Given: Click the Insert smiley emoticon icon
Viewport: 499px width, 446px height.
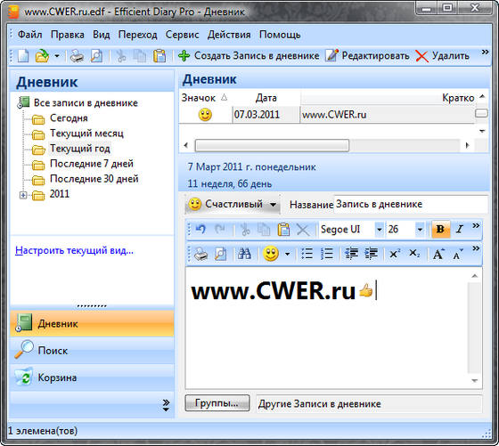Looking at the screenshot, I should tap(271, 254).
